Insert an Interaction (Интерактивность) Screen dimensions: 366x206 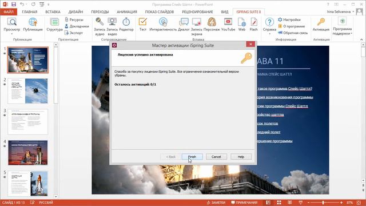[163, 25]
